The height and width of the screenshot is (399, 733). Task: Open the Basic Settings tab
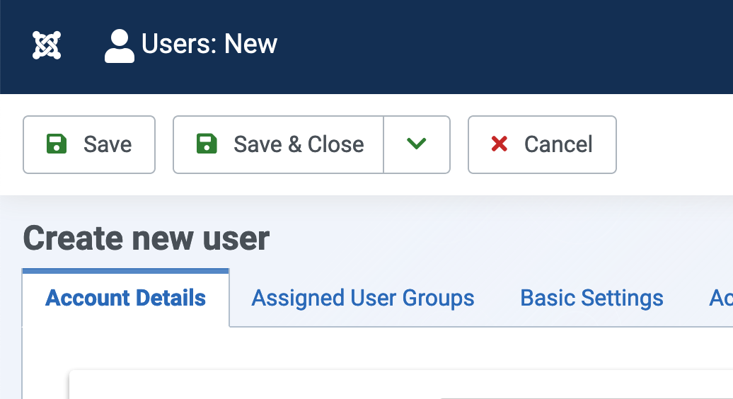[591, 298]
